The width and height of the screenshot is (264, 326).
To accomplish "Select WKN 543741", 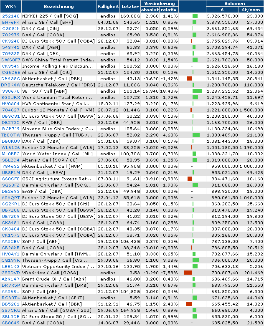I will (10, 47).
